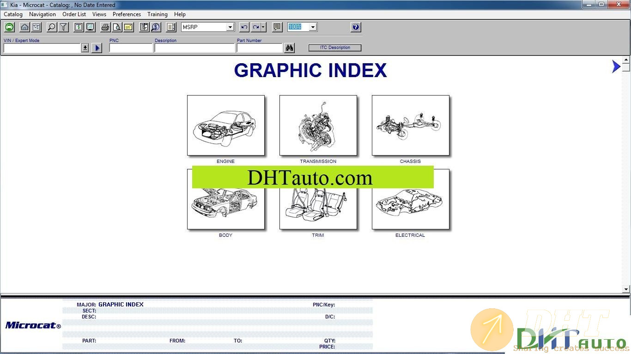Select the CHASSIS graphic thumbnail

point(411,126)
